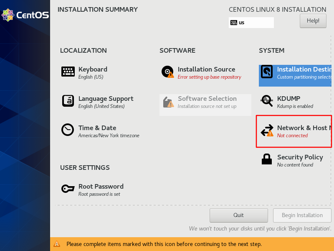Click the KDUMP magnifier icon
The width and height of the screenshot is (334, 251).
tap(266, 101)
